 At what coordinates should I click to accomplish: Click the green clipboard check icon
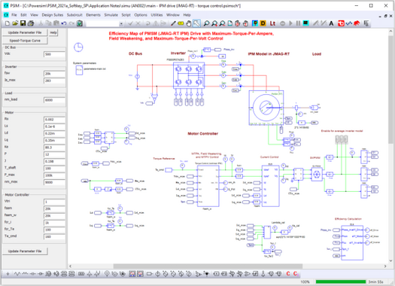pos(80,23)
